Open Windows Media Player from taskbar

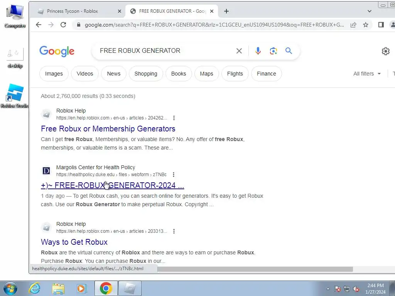click(81, 288)
